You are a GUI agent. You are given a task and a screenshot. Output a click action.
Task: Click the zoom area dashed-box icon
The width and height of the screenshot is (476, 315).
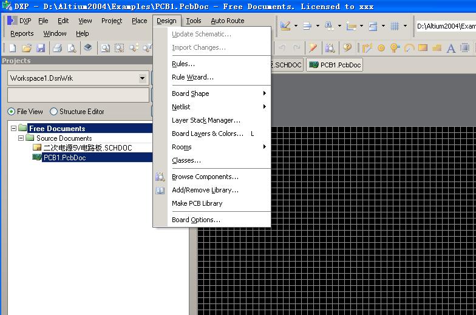click(x=119, y=48)
